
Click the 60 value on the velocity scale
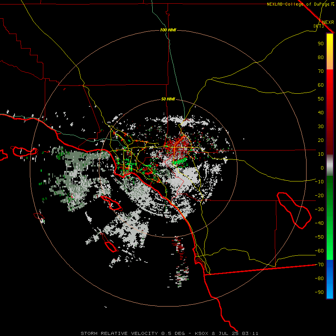pyautogui.click(x=321, y=85)
